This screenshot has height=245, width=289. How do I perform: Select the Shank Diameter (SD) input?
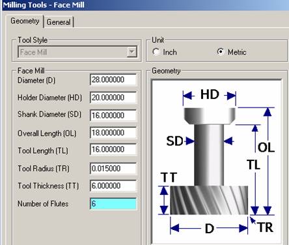pyautogui.click(x=113, y=115)
